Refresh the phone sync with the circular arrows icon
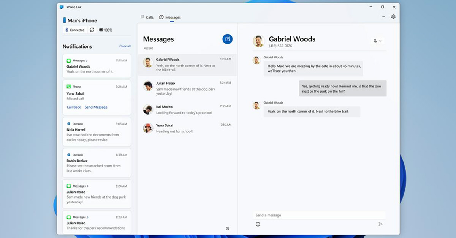This screenshot has height=238, width=456. pos(92,30)
